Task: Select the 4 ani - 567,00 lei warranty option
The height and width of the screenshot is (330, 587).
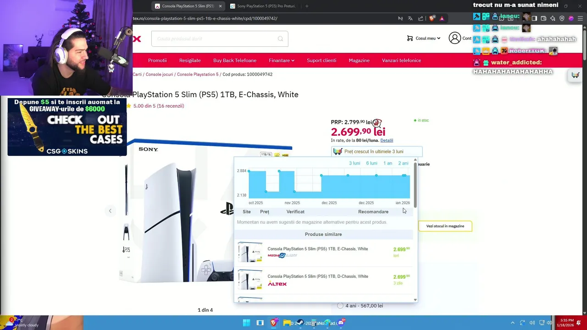Action: pyautogui.click(x=340, y=306)
